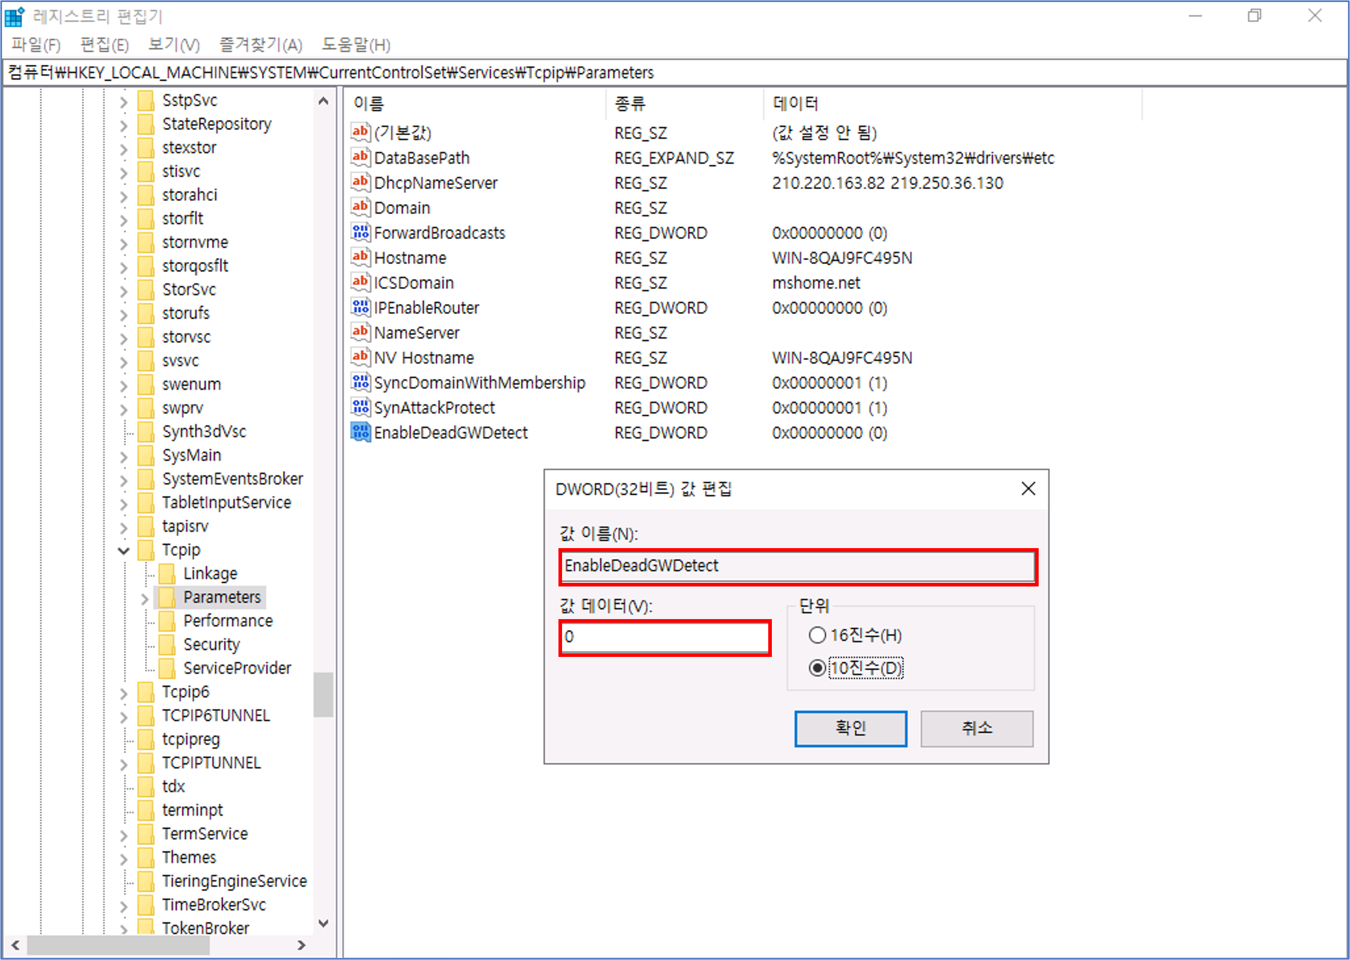Select the 16진수(H) hexadecimal radio button
Screen dimensions: 1350x960
pos(817,636)
